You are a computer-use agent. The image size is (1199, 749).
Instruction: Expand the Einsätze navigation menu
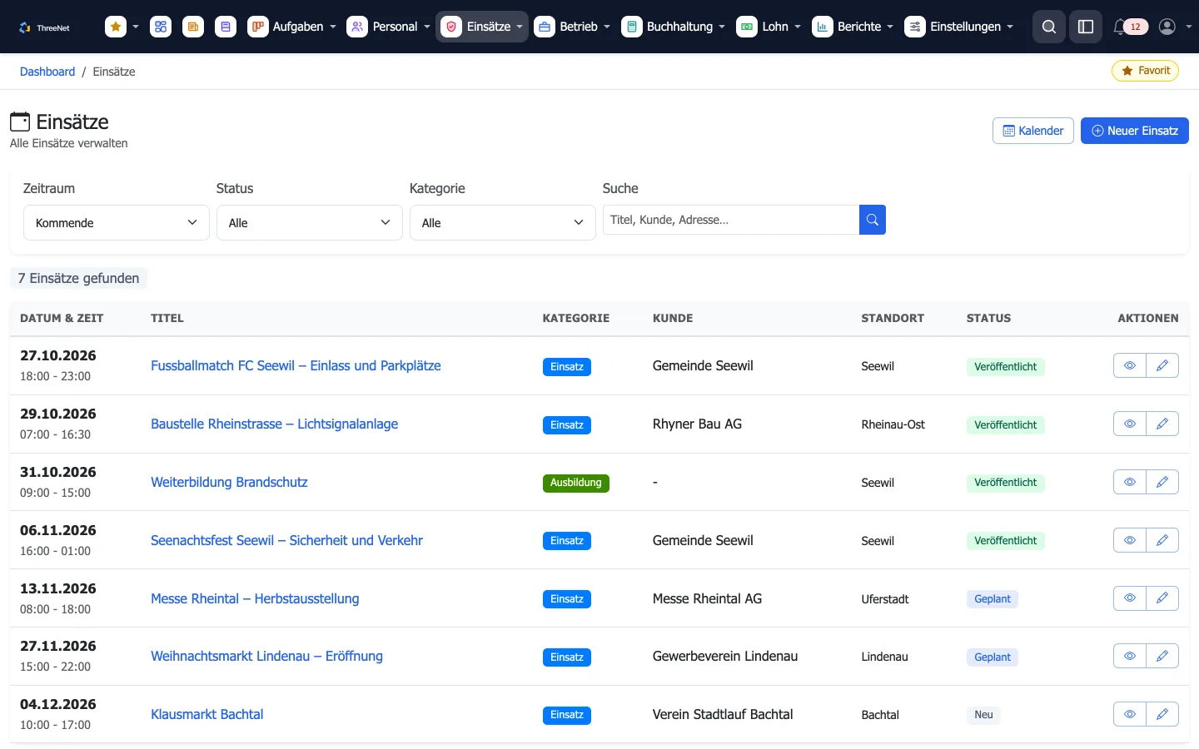pyautogui.click(x=482, y=27)
